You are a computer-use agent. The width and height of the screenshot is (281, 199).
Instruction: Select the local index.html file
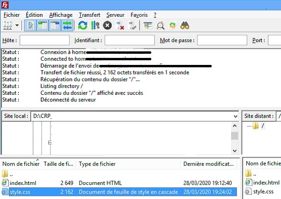22,183
